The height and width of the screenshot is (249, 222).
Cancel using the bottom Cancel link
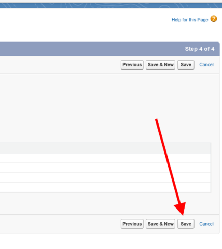pos(206,224)
